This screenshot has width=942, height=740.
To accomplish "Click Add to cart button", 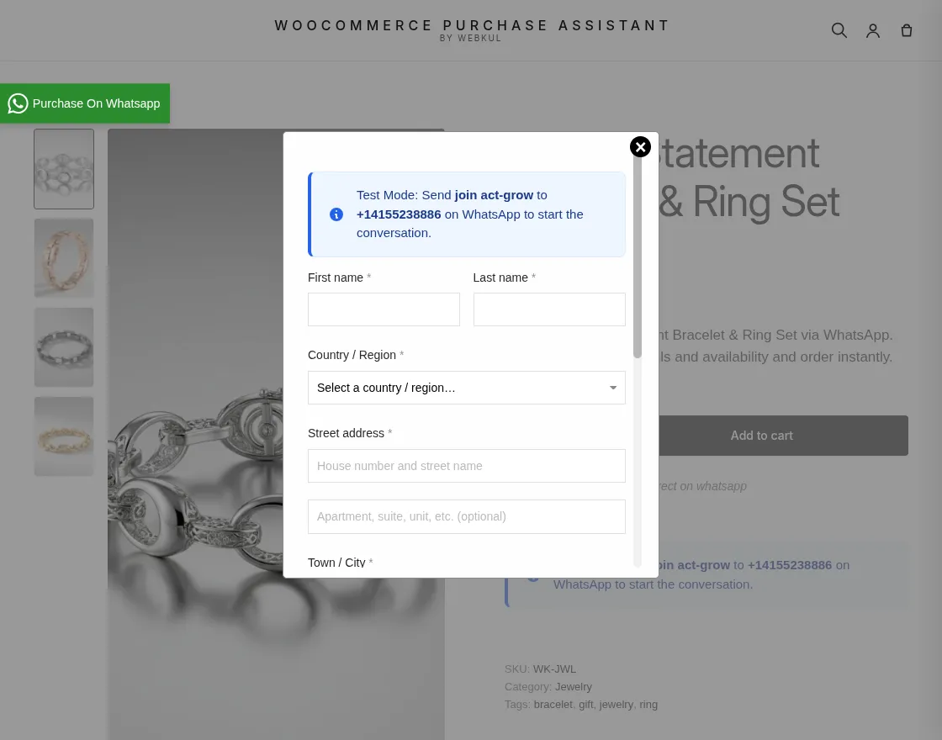I will [x=762, y=436].
